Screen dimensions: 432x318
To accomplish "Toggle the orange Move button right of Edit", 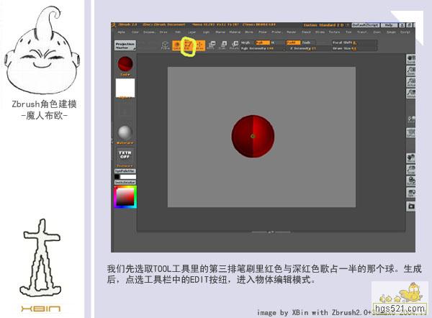I will point(199,45).
